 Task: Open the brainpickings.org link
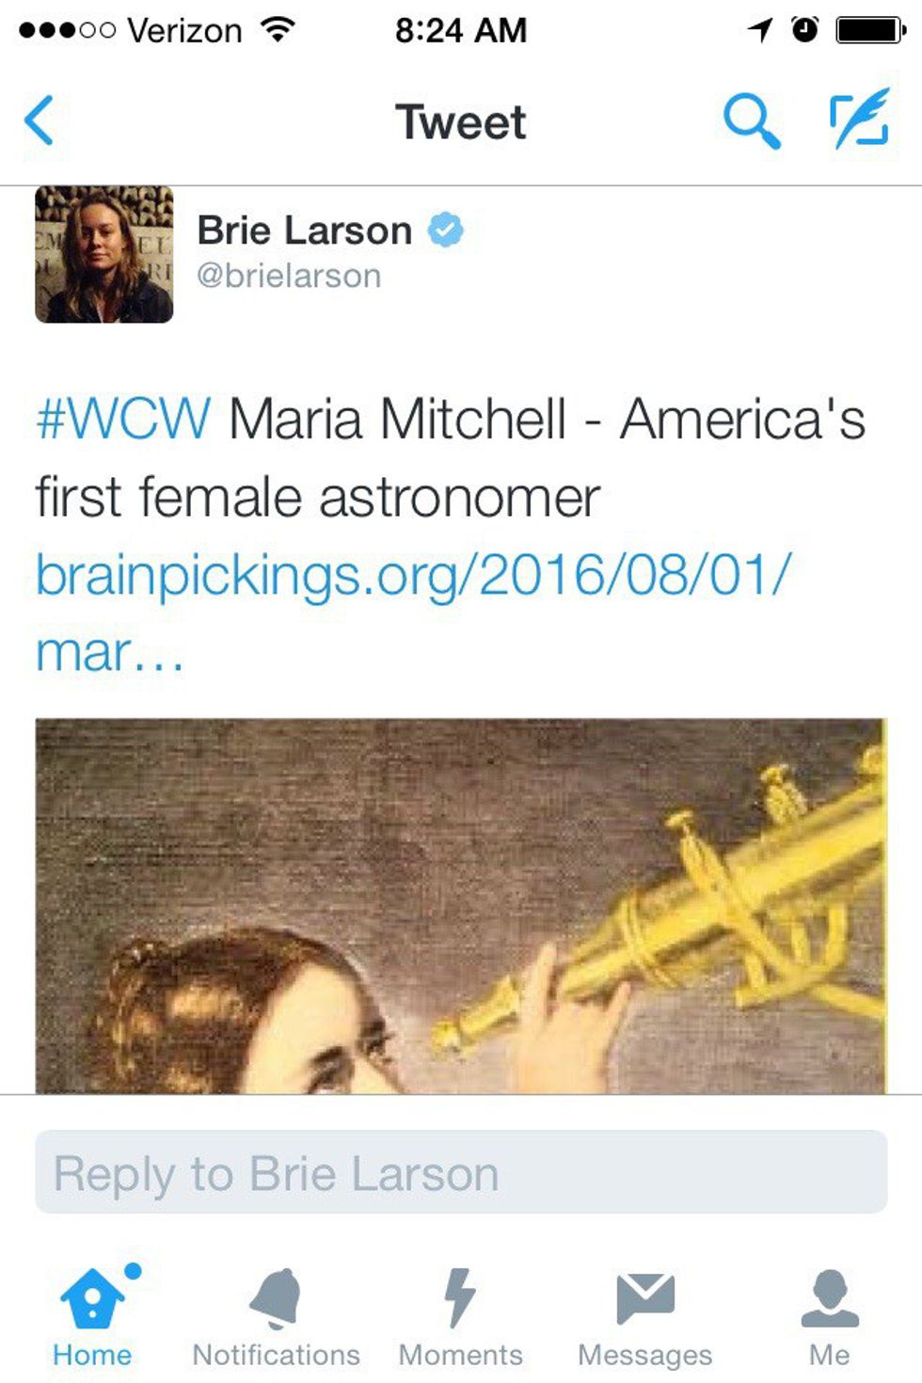click(x=414, y=612)
